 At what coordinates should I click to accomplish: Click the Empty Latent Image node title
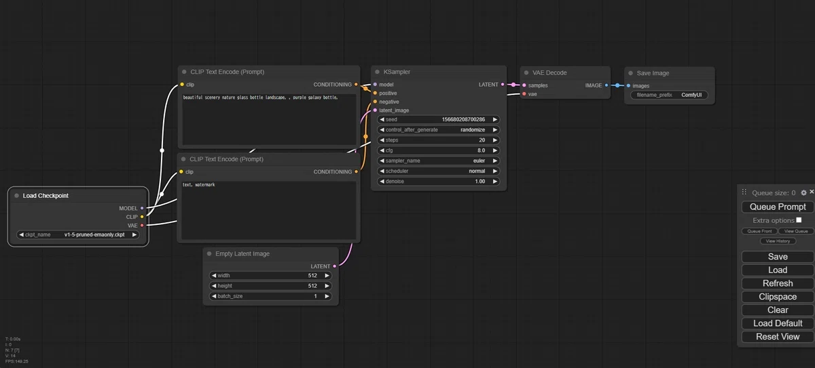[x=242, y=253]
